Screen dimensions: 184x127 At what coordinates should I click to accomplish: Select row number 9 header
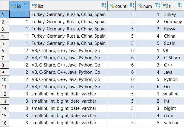pos(5,72)
